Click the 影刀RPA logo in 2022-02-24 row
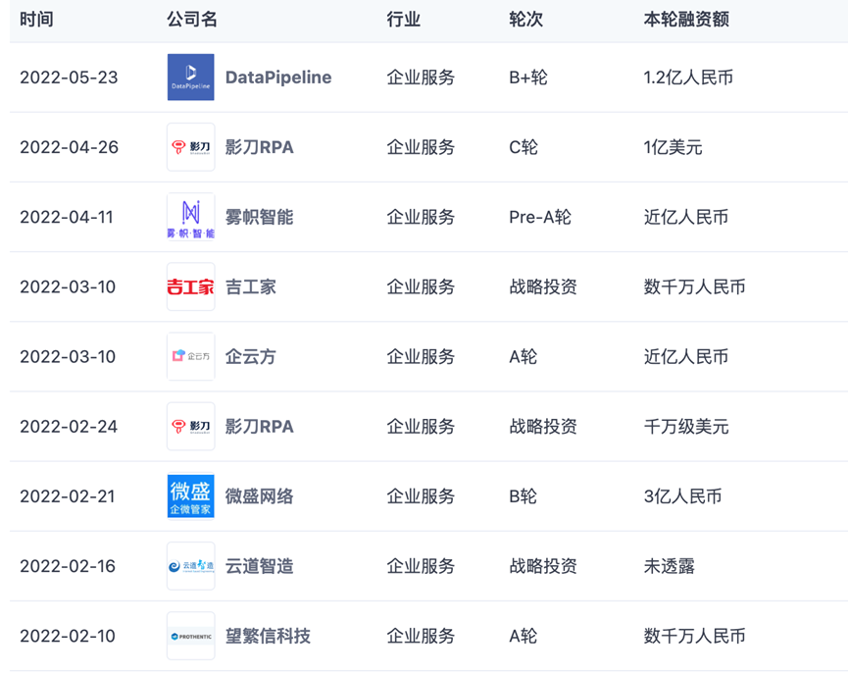848x675 pixels. pos(190,426)
